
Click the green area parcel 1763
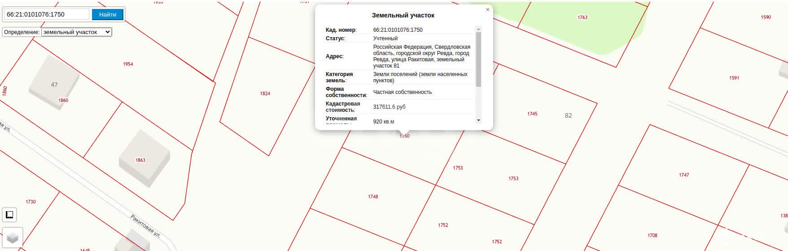[x=582, y=17]
